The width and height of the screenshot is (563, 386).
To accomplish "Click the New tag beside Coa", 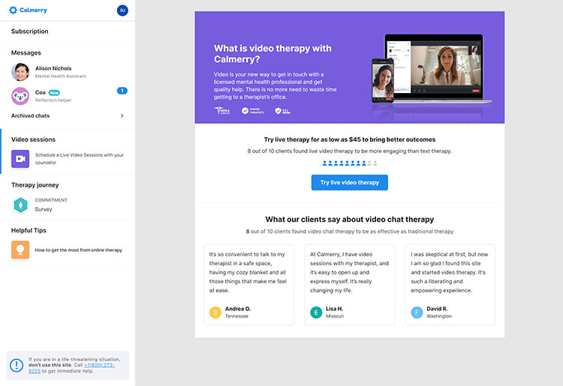I will tap(54, 93).
